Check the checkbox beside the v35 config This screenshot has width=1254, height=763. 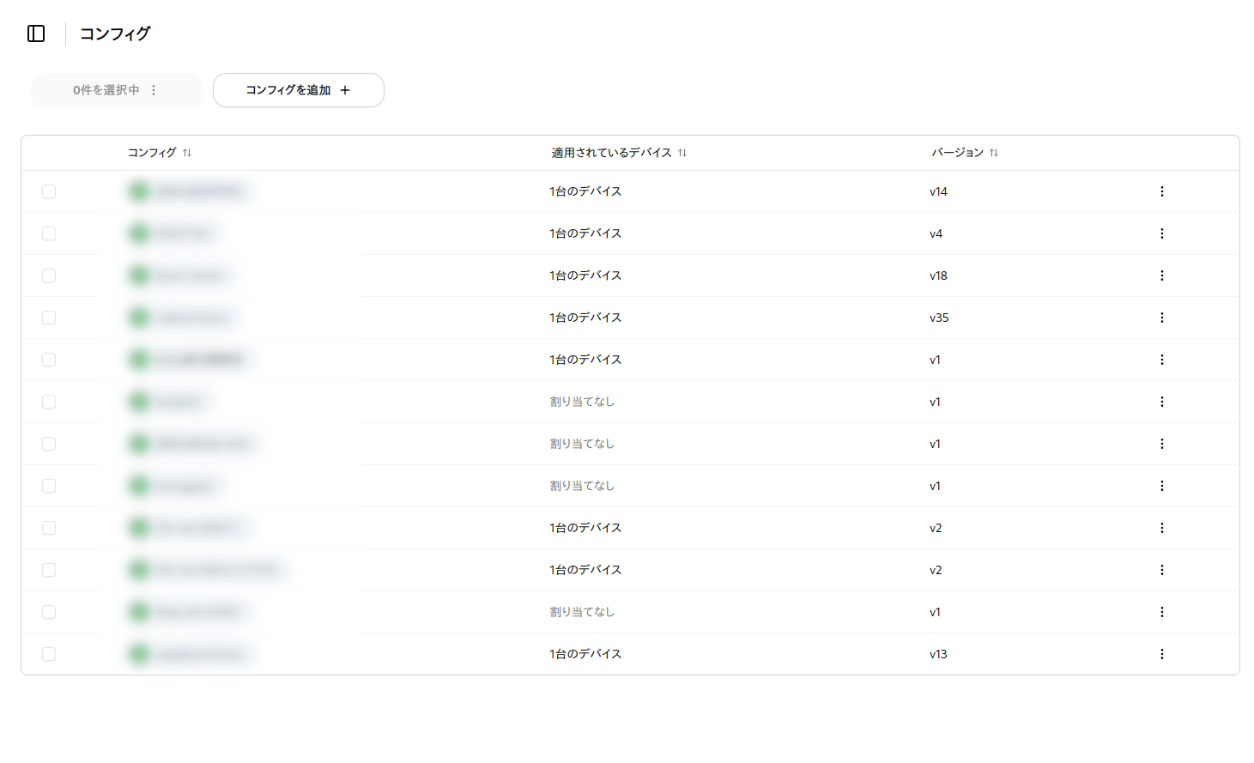click(x=49, y=318)
